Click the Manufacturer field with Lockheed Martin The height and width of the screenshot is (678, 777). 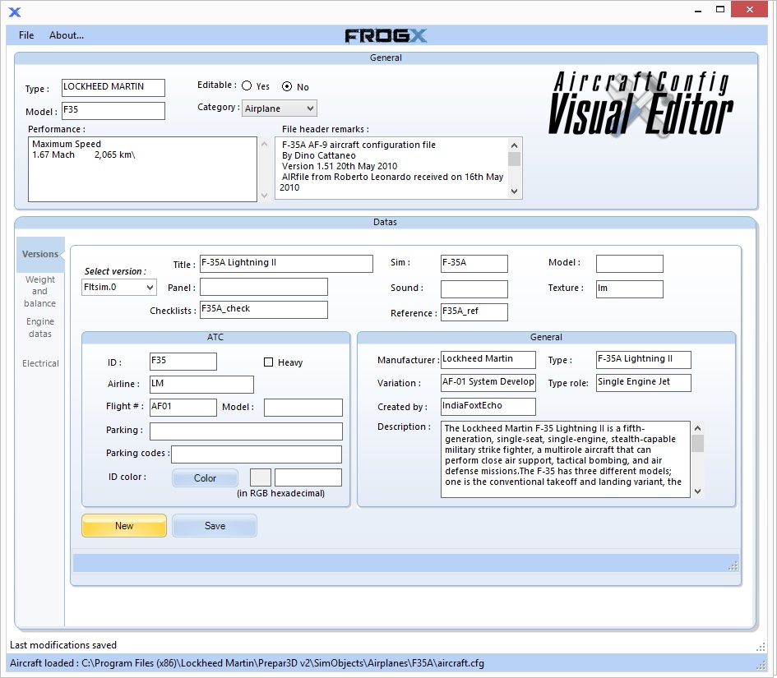(488, 360)
